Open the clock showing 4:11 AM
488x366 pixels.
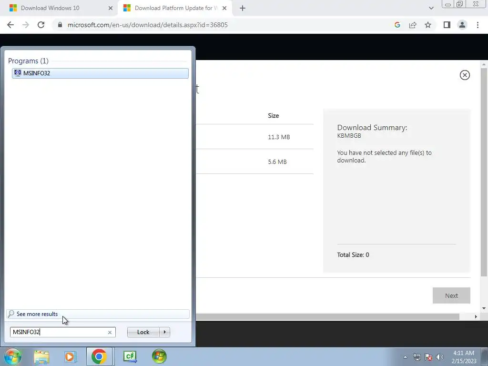click(x=464, y=357)
